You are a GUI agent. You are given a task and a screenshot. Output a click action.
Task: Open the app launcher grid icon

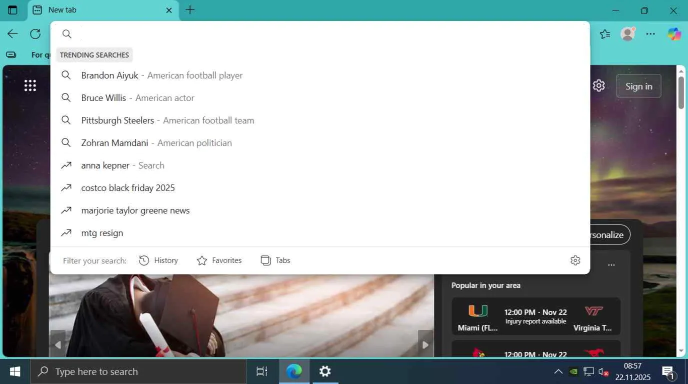coord(30,85)
